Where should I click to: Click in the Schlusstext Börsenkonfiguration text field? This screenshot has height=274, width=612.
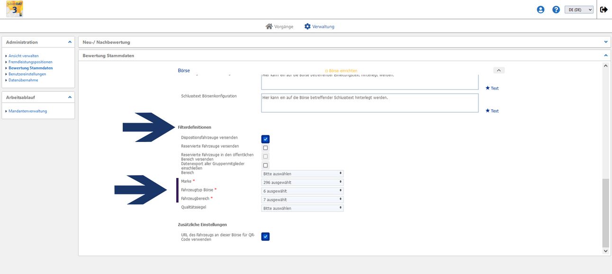[369, 103]
